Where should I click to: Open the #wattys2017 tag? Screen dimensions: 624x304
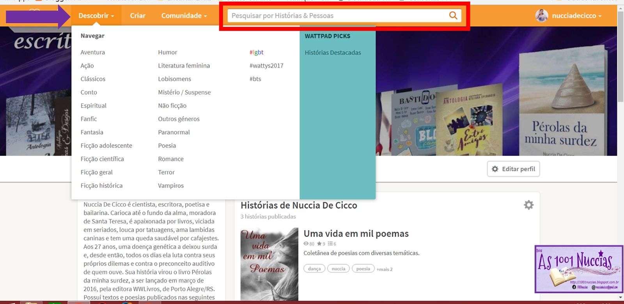[266, 66]
